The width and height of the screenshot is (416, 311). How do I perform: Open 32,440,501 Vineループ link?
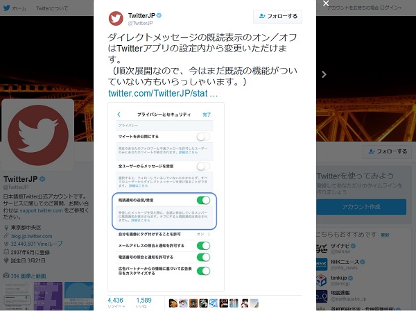37,244
